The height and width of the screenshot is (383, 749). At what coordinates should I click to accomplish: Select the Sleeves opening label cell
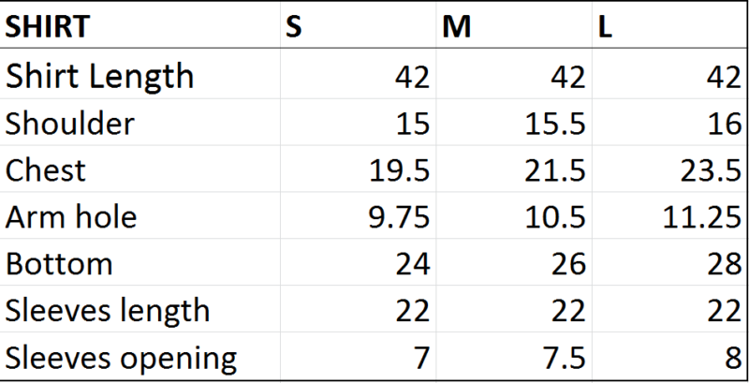(140, 357)
